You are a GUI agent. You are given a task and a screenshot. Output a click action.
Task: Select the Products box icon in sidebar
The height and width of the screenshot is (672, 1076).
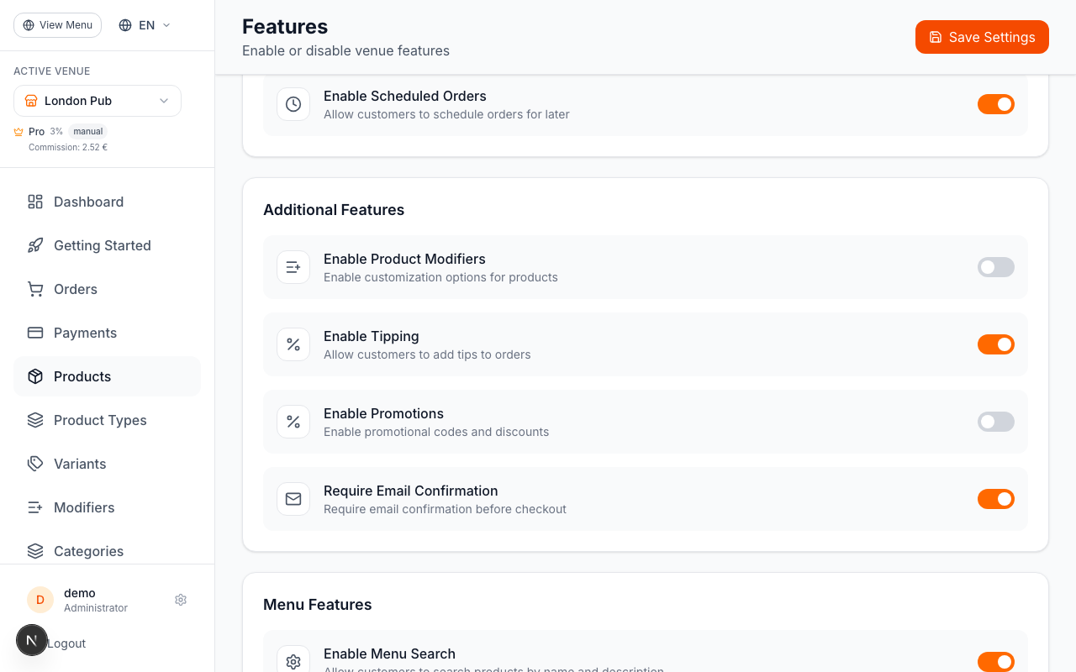(34, 376)
